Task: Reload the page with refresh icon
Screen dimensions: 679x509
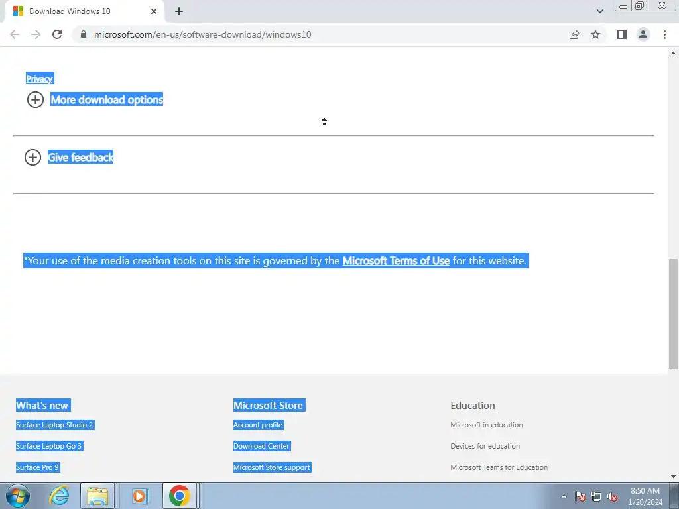Action: pos(57,34)
